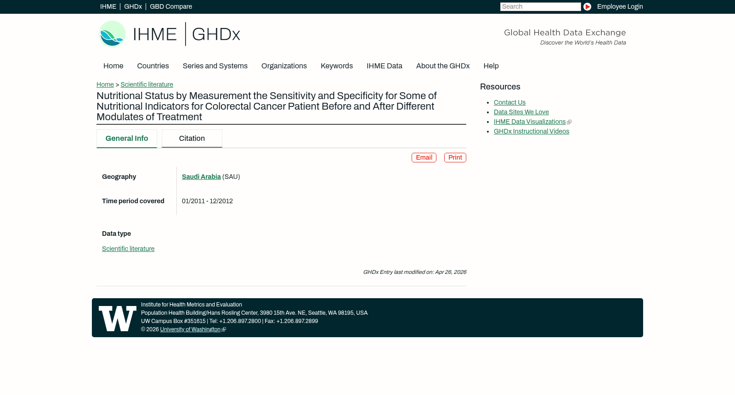Click the Geography field label
The height and width of the screenshot is (395, 735).
point(119,177)
